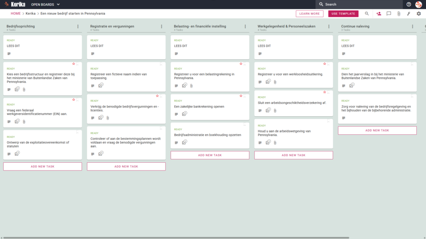Open the board chat icon
426x239 pixels.
[x=389, y=14]
